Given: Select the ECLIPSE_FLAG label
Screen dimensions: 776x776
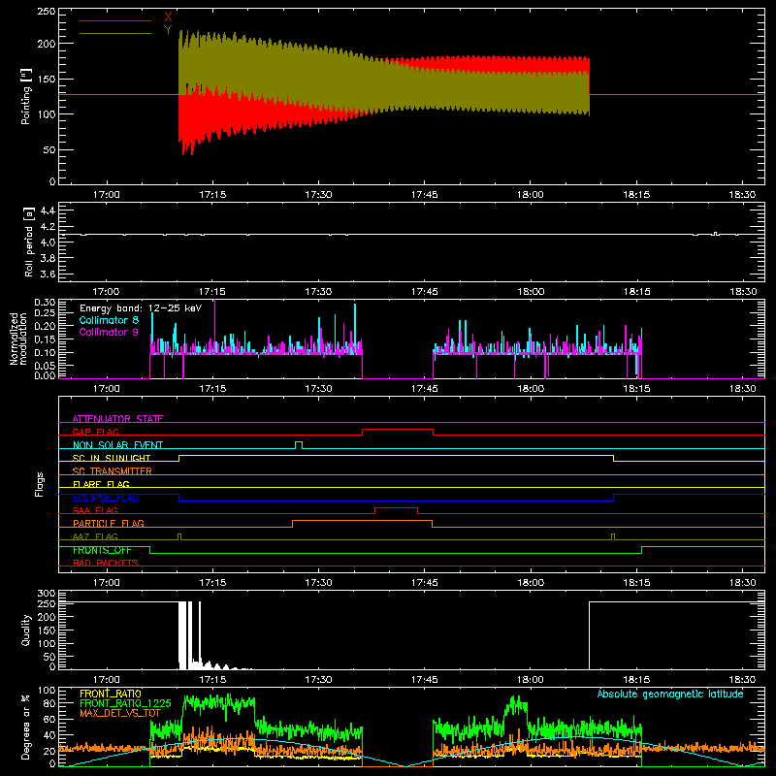Looking at the screenshot, I should 106,498.
